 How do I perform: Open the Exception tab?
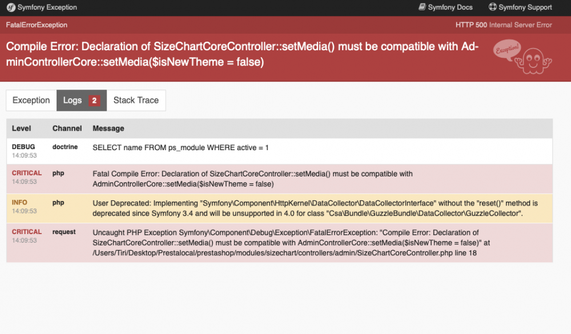click(x=31, y=100)
